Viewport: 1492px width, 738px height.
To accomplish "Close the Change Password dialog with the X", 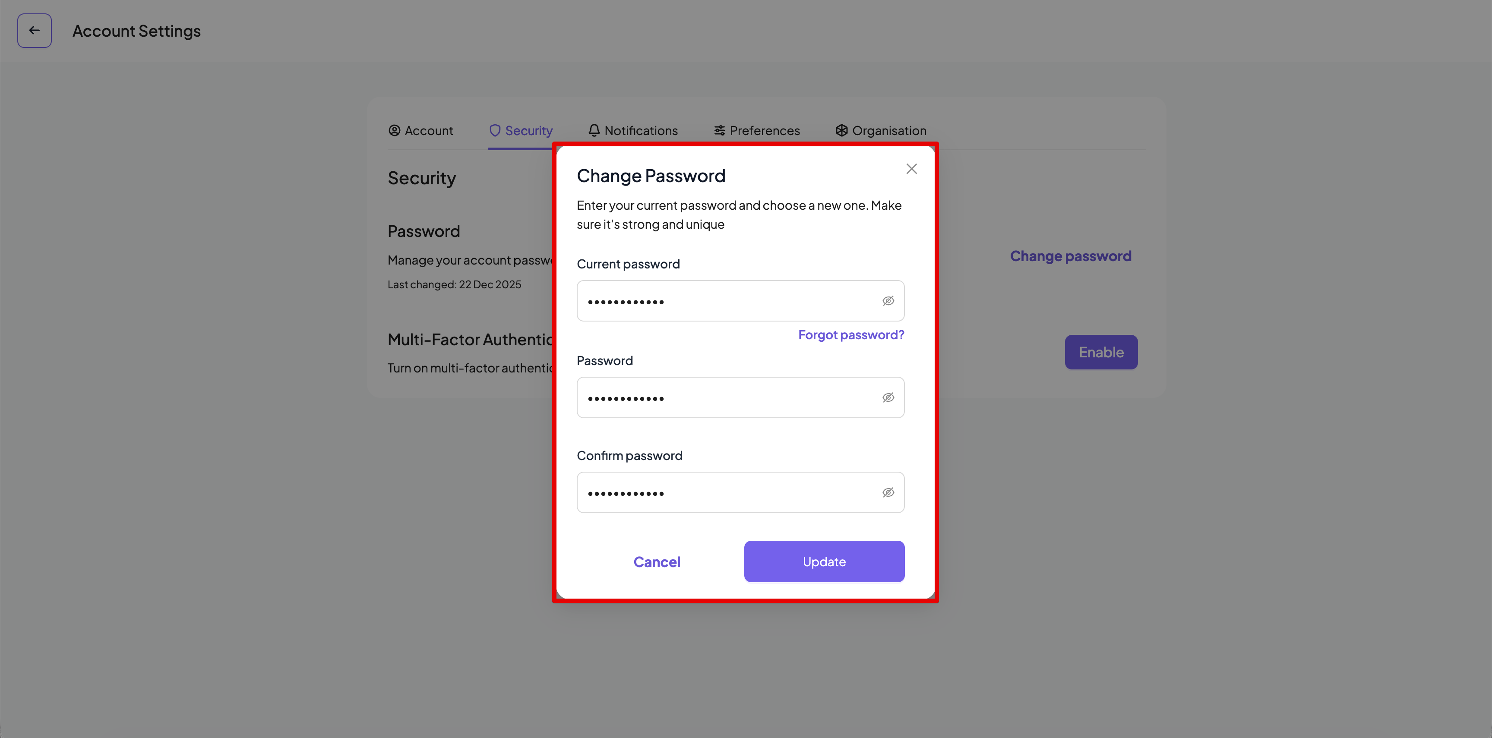I will pyautogui.click(x=911, y=168).
